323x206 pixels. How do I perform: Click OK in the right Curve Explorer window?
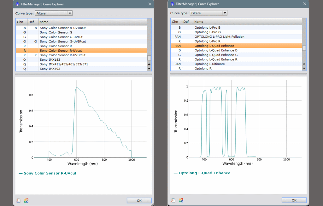coord(294,200)
